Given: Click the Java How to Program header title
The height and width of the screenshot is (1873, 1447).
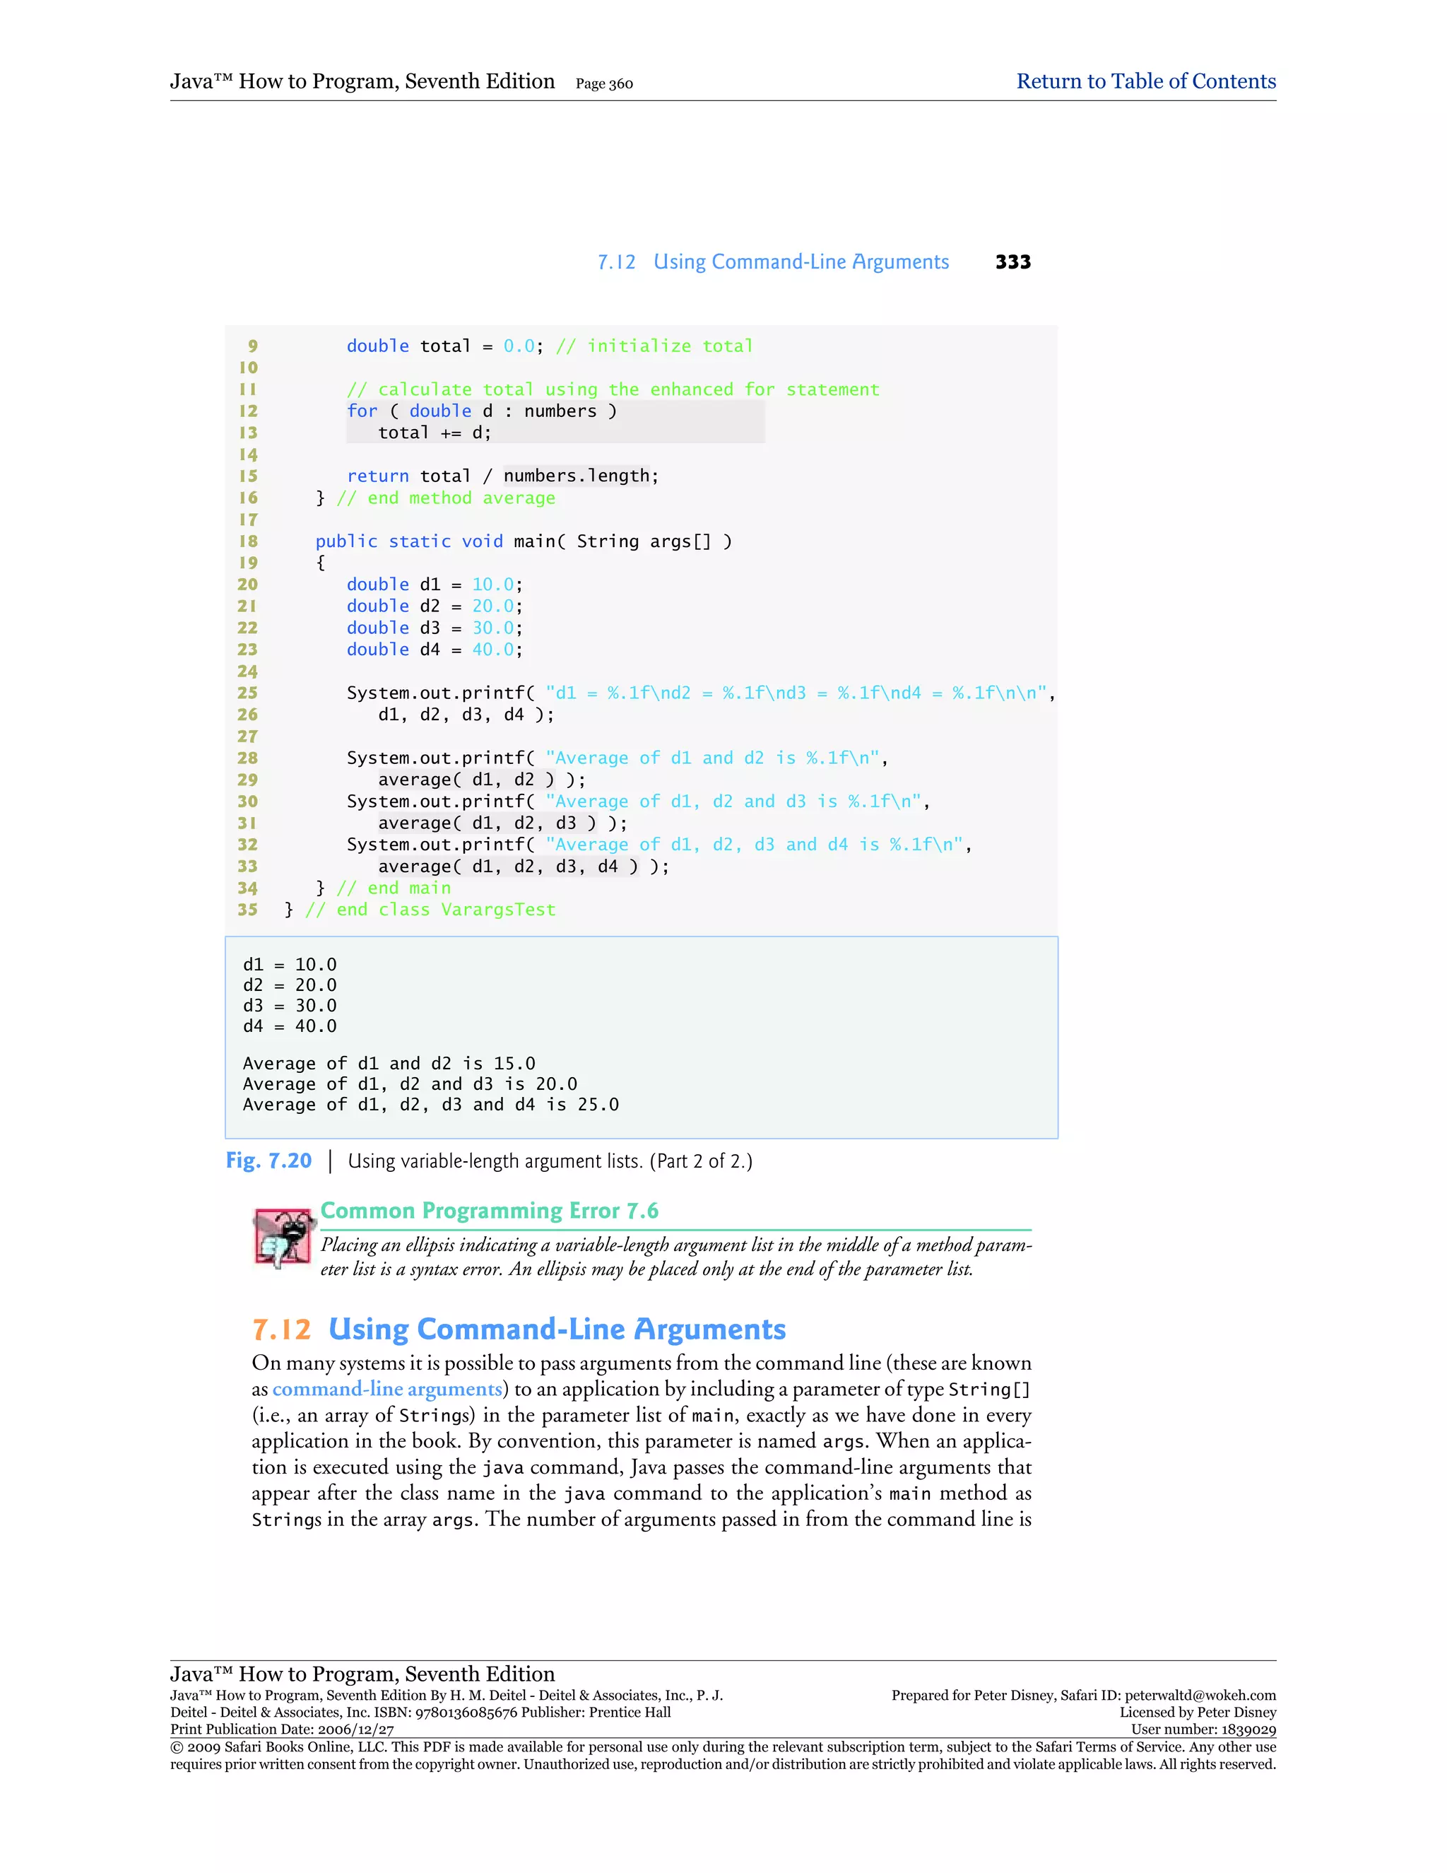Looking at the screenshot, I should click(x=362, y=81).
